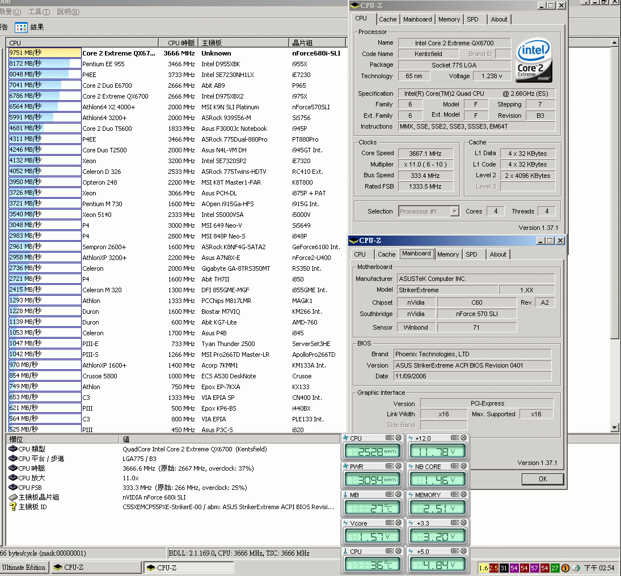Click the 結果 results grid toolbar icon

pos(21,27)
